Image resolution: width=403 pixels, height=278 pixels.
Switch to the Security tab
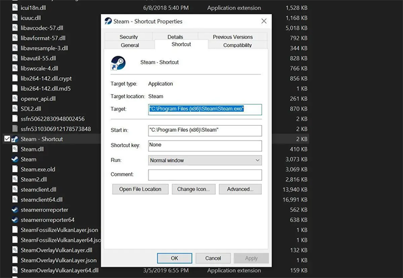click(x=129, y=37)
